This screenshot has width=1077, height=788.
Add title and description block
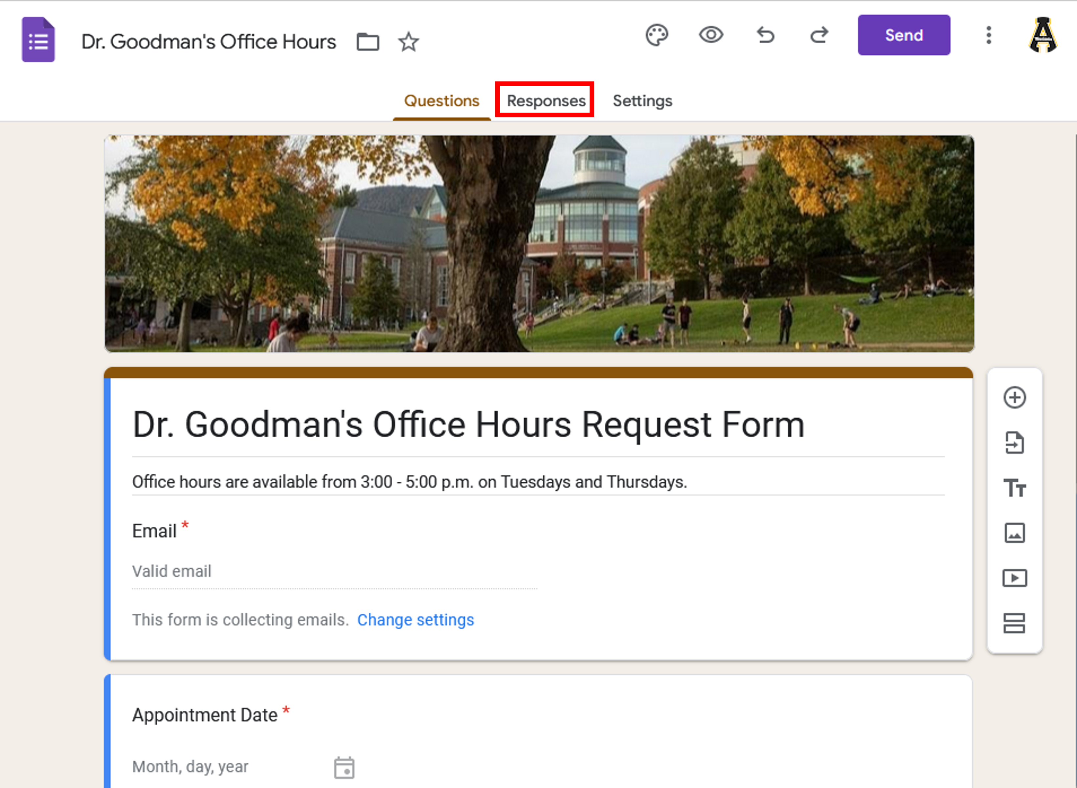(1015, 488)
